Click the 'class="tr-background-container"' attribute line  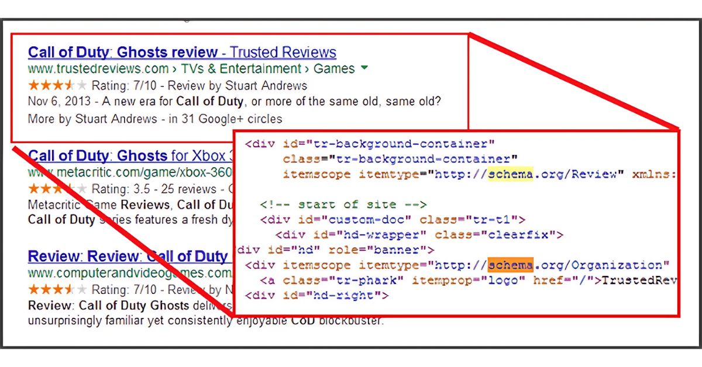pos(401,159)
